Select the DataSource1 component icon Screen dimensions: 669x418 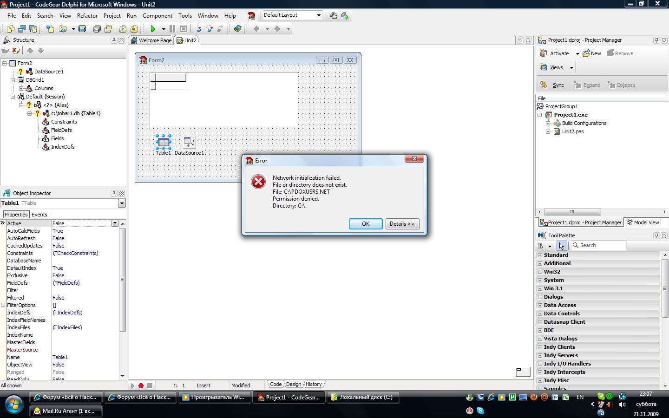(x=189, y=142)
